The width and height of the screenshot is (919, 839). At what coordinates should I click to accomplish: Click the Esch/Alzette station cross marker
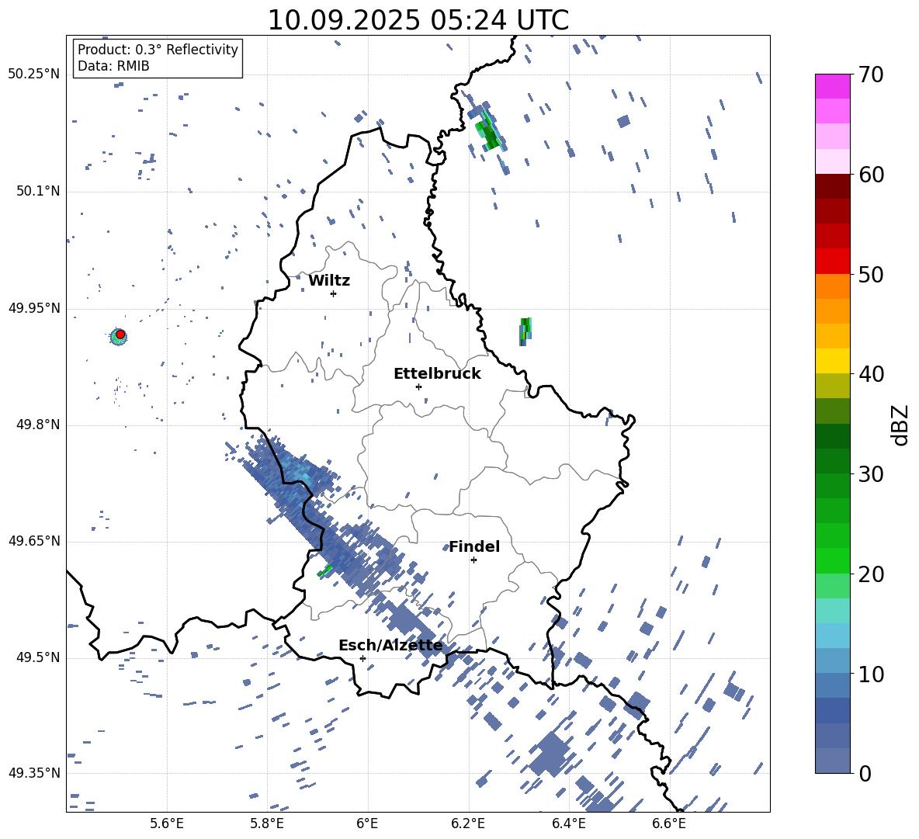click(x=362, y=658)
